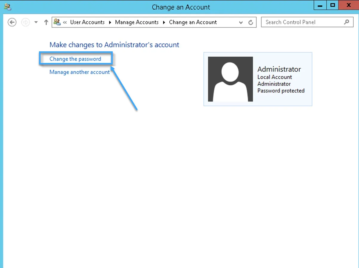Navigate to Manage Accounts breadcrumb

[137, 22]
